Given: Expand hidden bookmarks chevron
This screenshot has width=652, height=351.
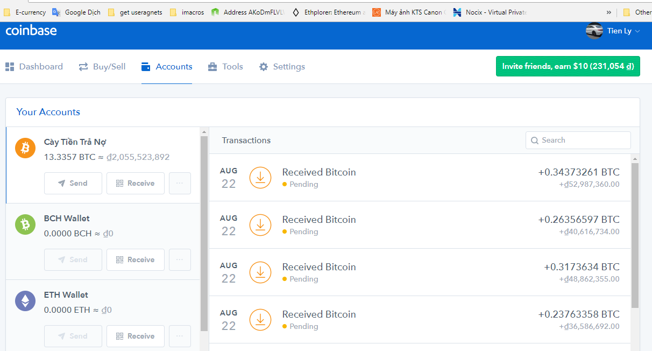Looking at the screenshot, I should [x=608, y=12].
